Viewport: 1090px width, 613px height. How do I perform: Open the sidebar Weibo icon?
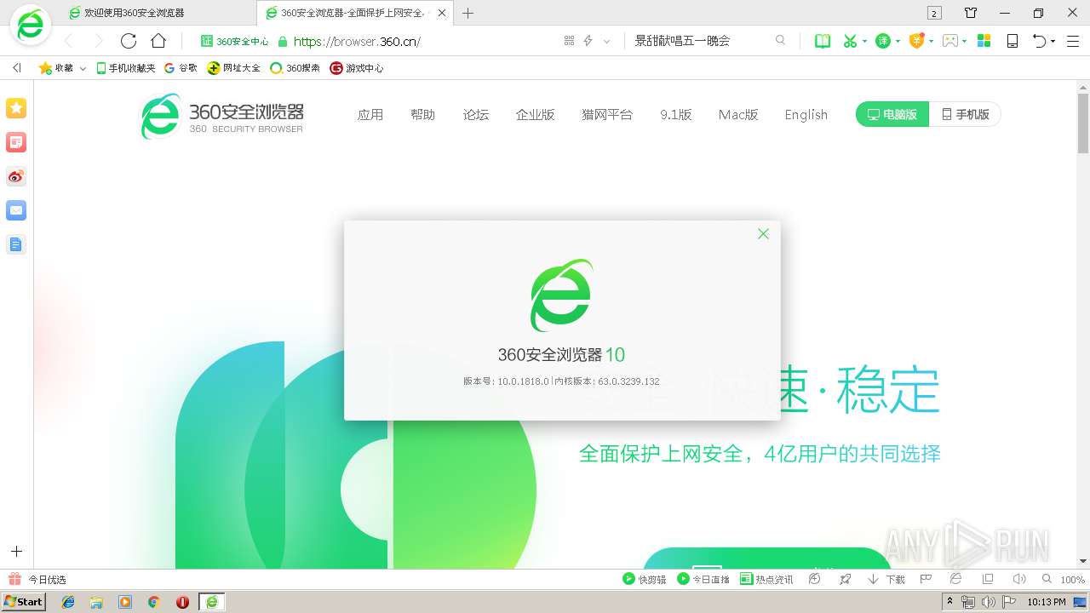tap(16, 176)
